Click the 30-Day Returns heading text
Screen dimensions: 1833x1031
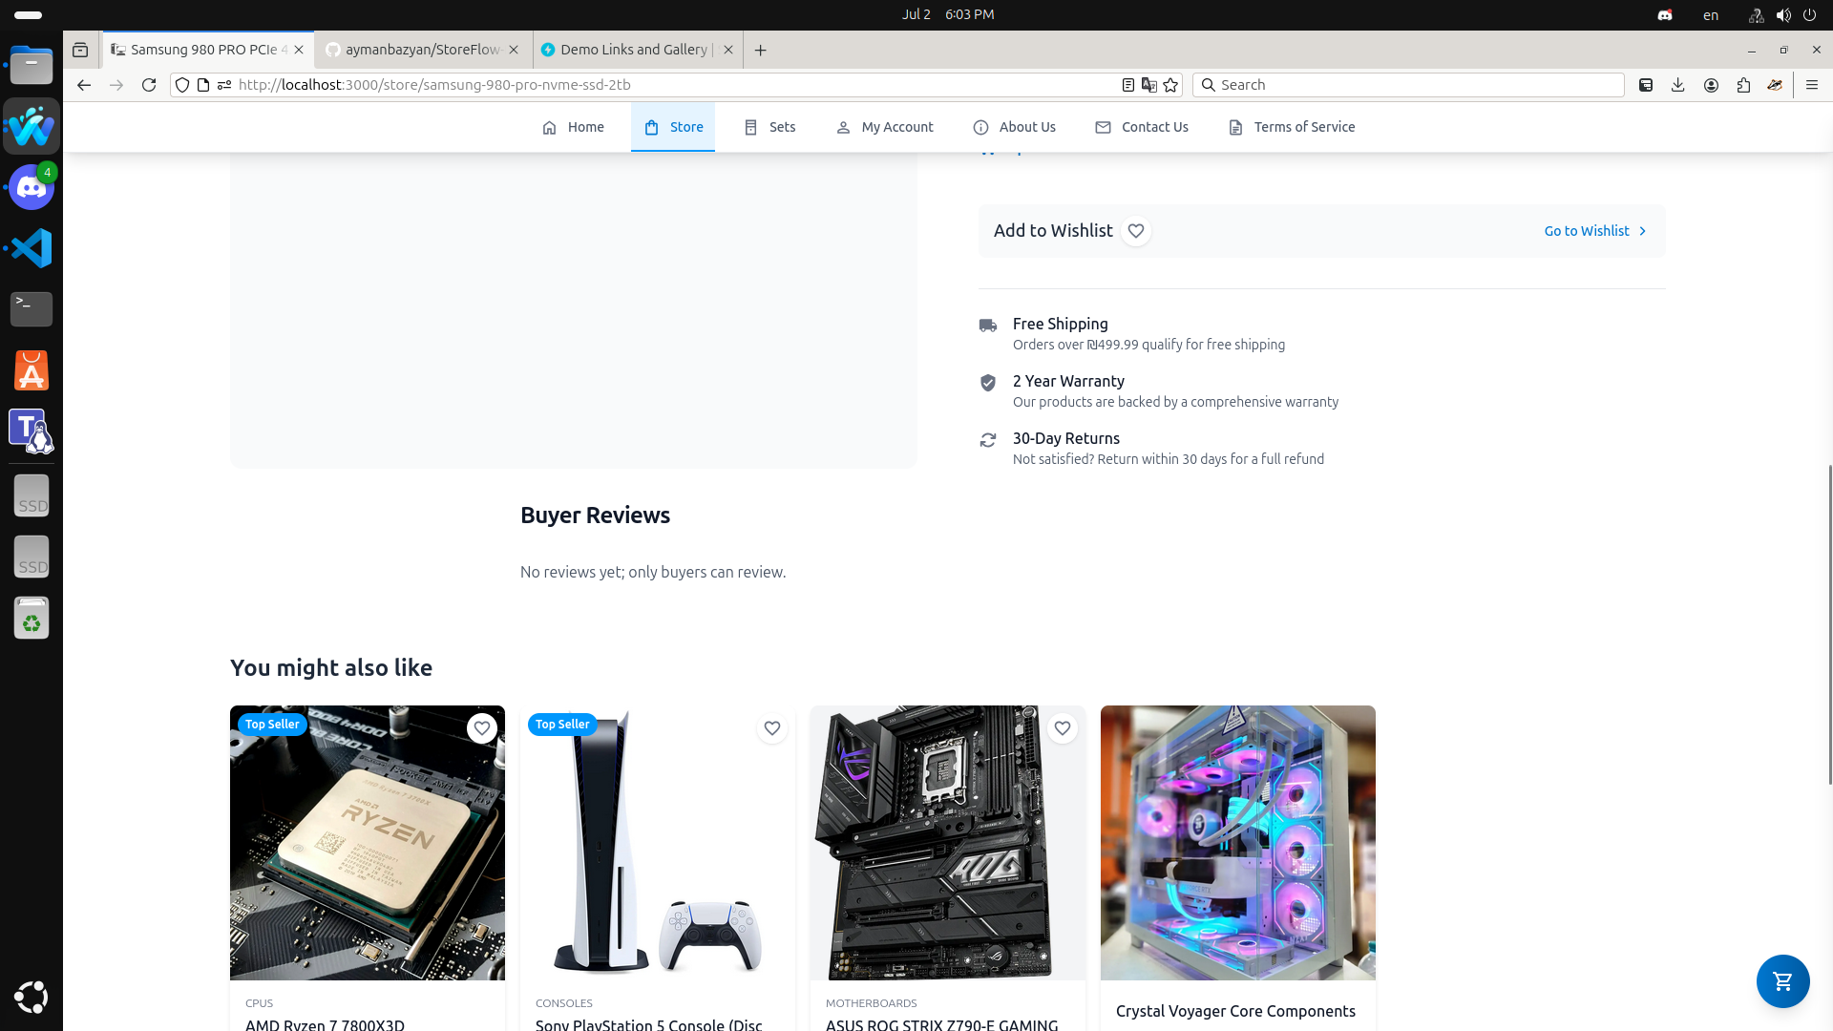pos(1065,439)
